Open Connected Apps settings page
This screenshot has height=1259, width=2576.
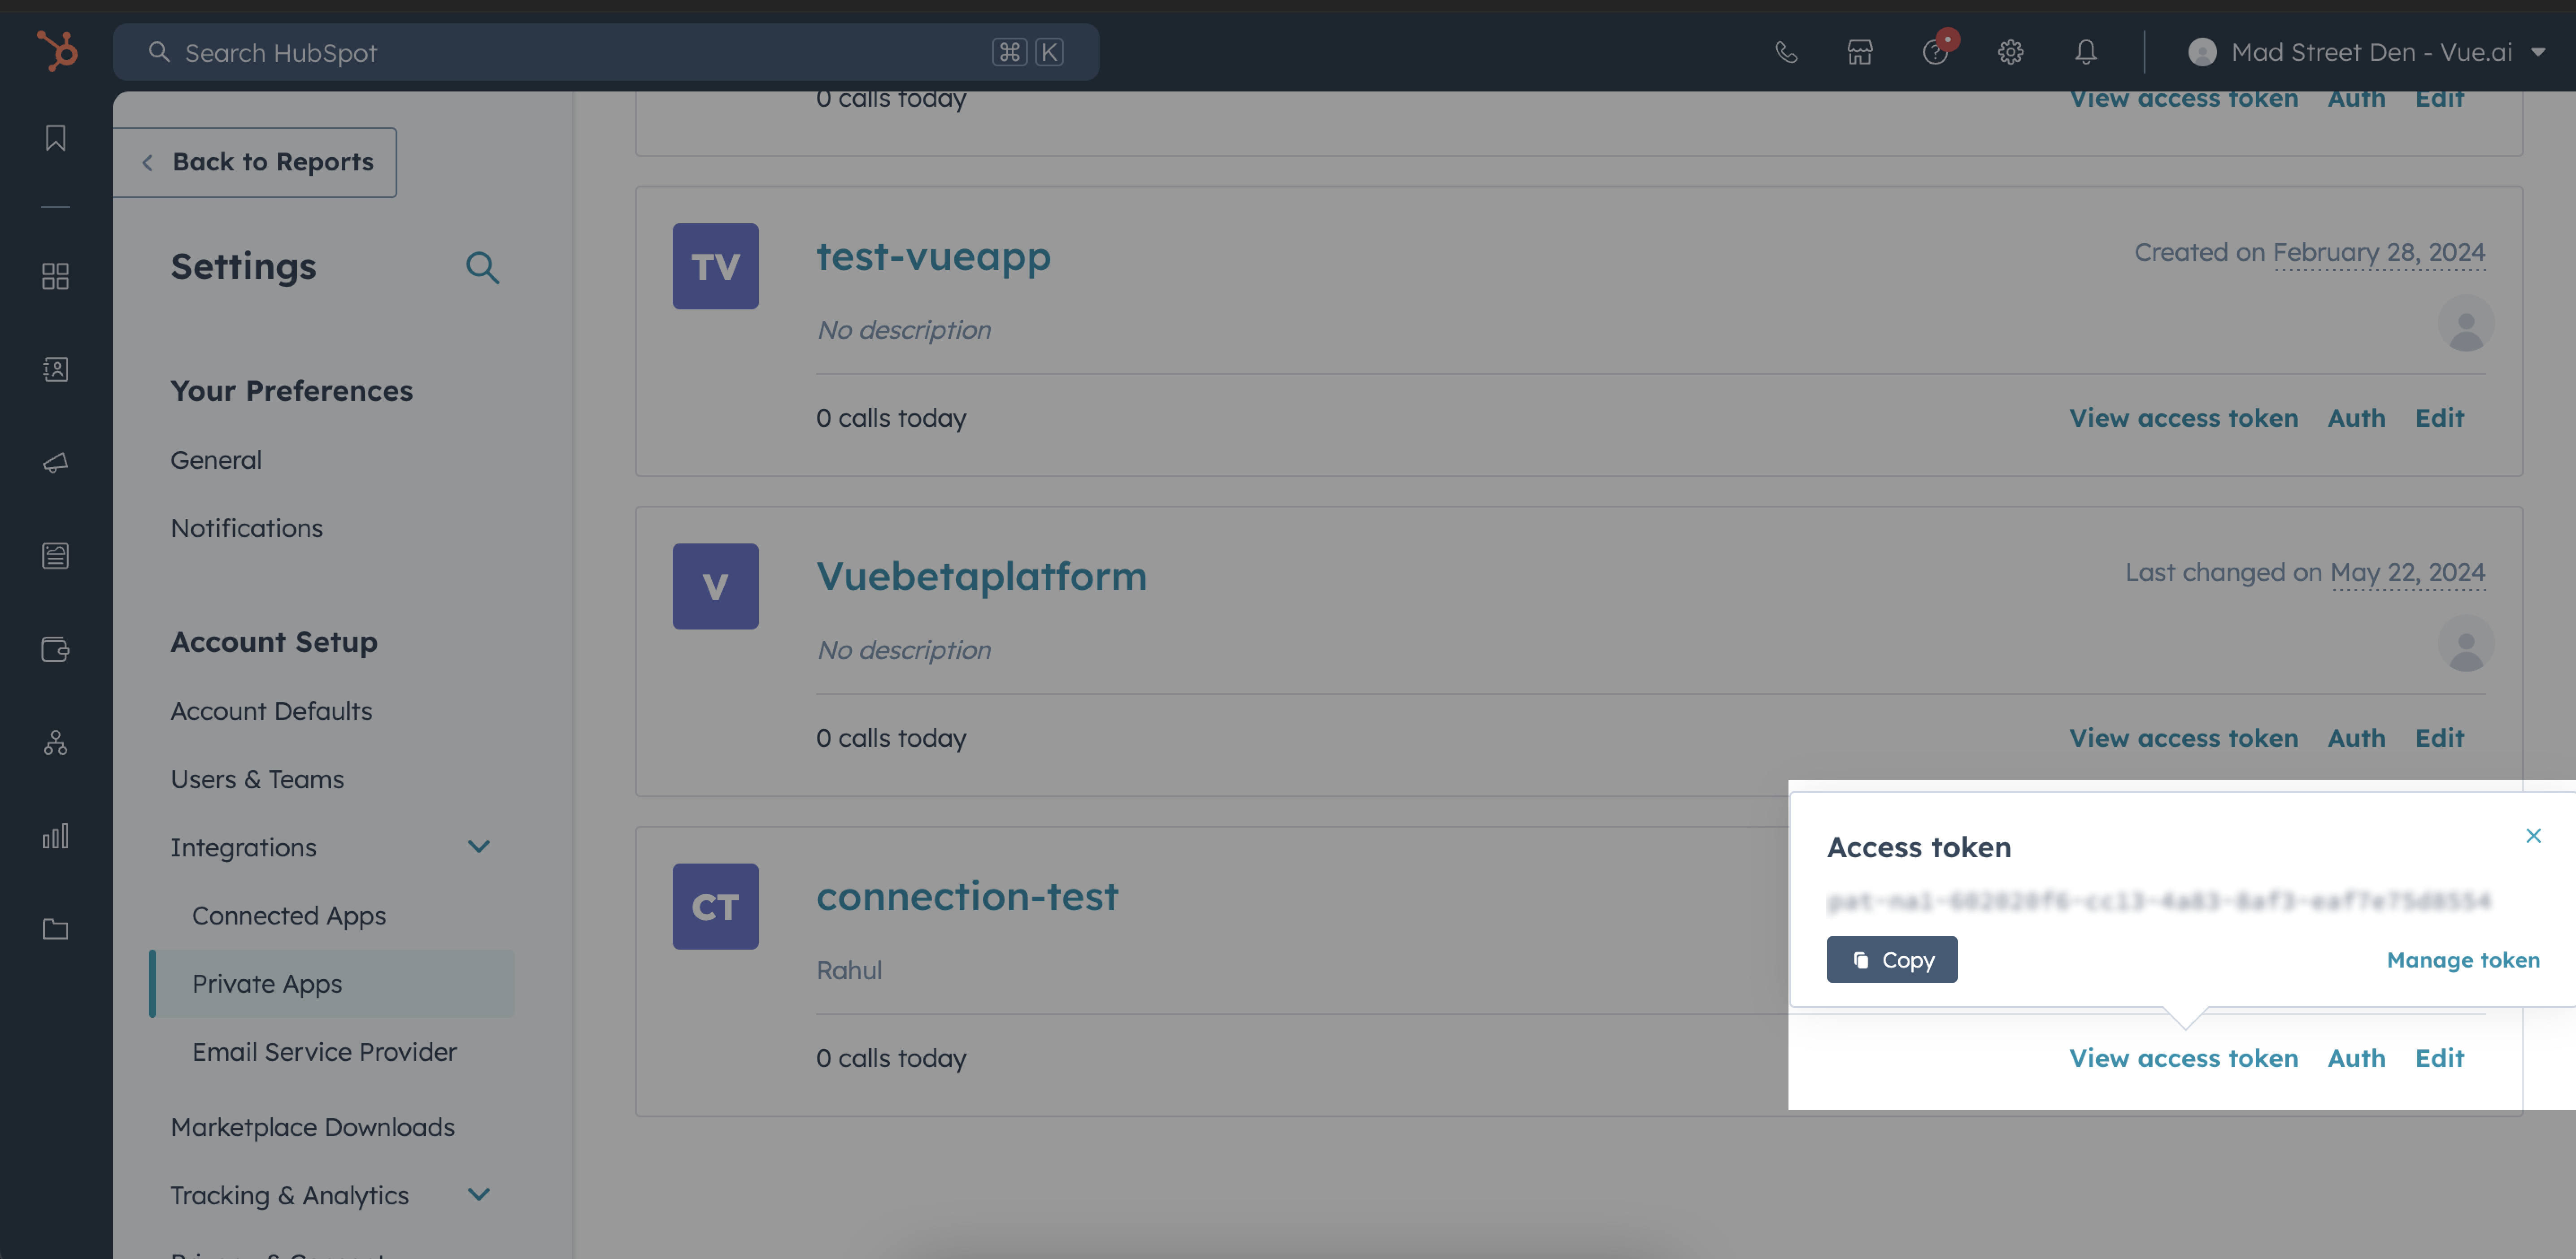(x=288, y=916)
